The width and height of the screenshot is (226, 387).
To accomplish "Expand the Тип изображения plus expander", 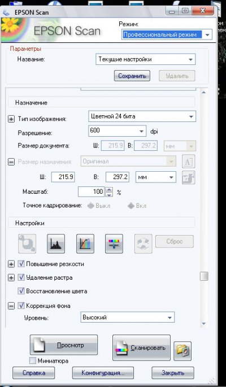I will [11, 119].
